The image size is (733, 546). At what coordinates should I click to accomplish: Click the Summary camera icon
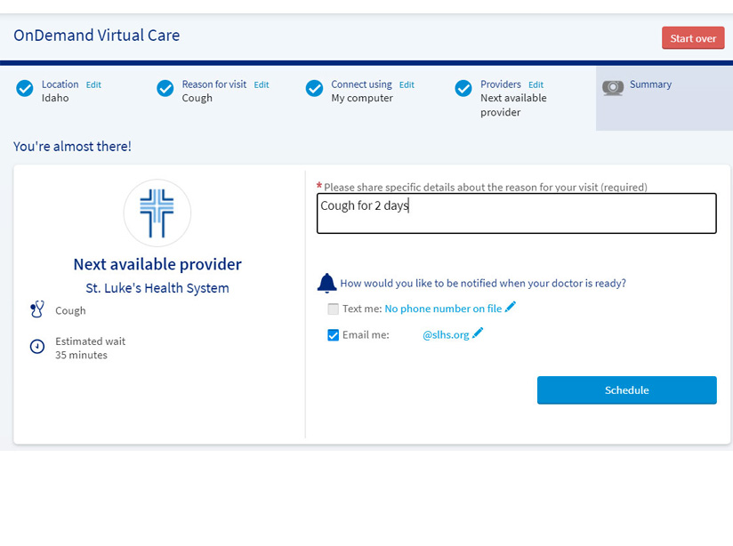613,87
